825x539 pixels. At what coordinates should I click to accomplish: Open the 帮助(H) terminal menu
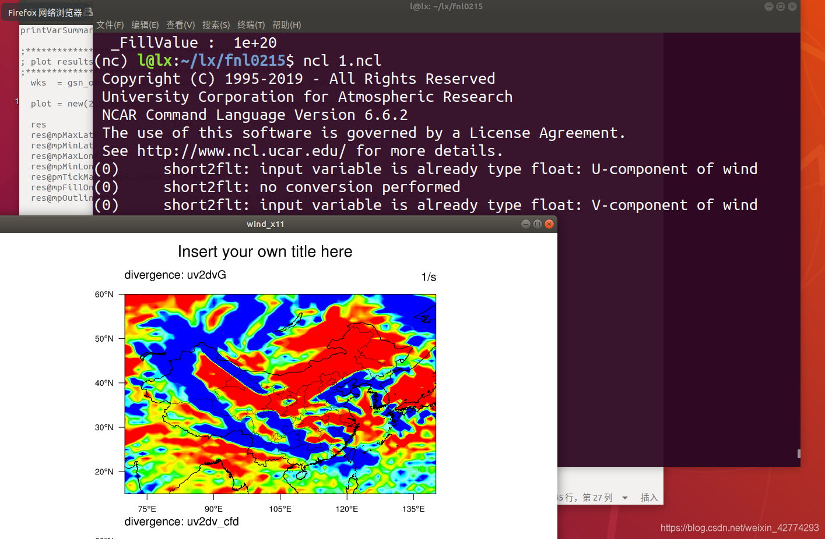[x=286, y=25]
